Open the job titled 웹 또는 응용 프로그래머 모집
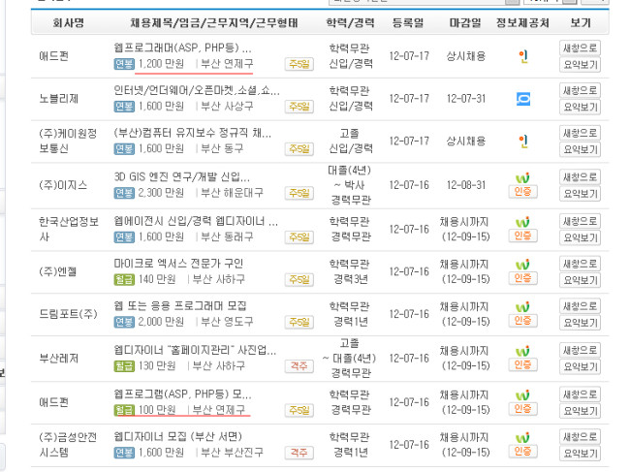Screen dimensions: 630x472 point(180,306)
